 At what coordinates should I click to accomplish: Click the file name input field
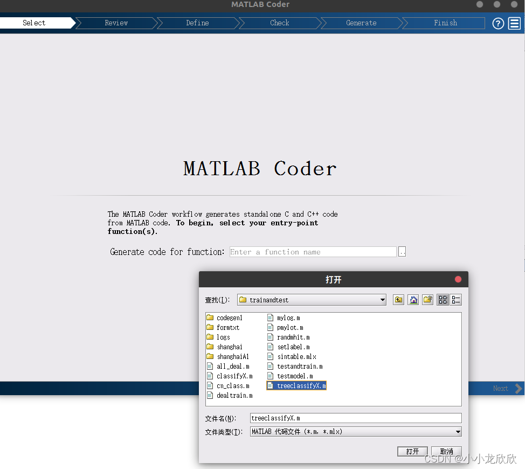coord(356,418)
